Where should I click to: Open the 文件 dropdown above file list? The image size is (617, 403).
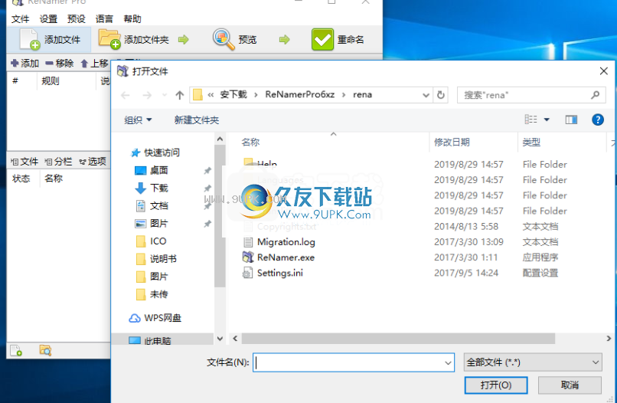point(24,162)
